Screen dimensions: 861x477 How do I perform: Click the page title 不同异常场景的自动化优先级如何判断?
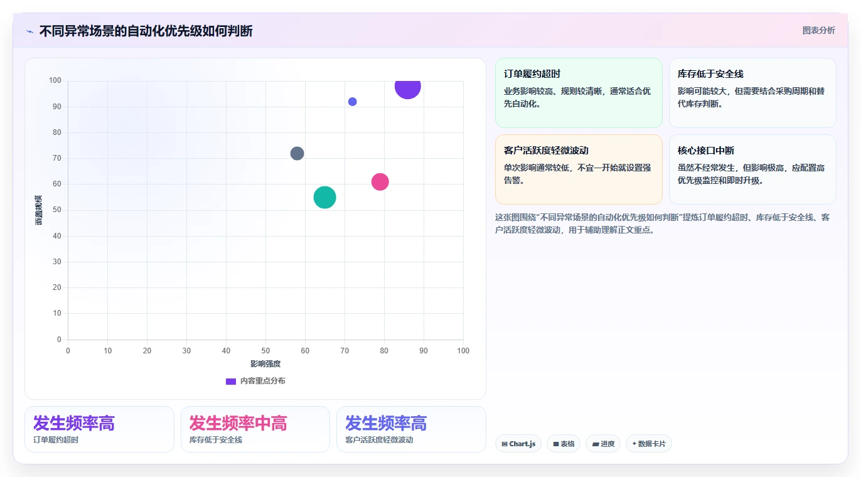(x=146, y=31)
